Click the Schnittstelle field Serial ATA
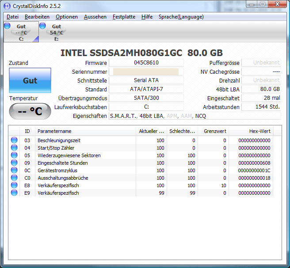This screenshot has width=290, height=268. [x=146, y=80]
